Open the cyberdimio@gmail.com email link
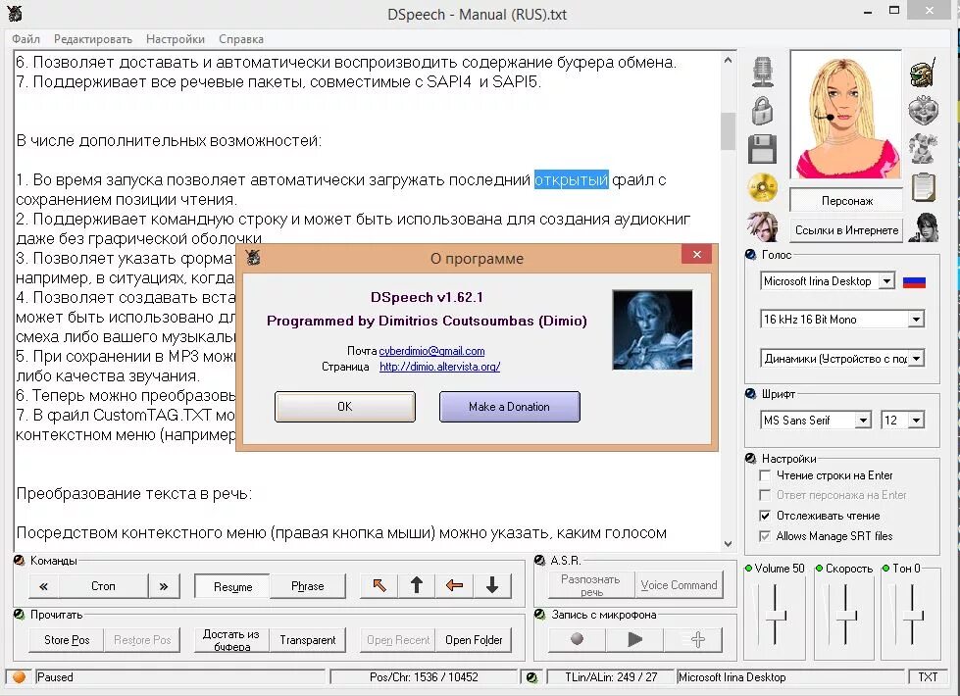 pyautogui.click(x=431, y=351)
